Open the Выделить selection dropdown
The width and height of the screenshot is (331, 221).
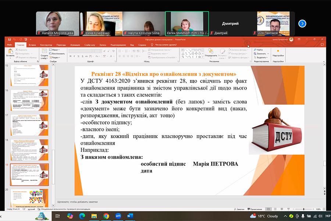261,57
